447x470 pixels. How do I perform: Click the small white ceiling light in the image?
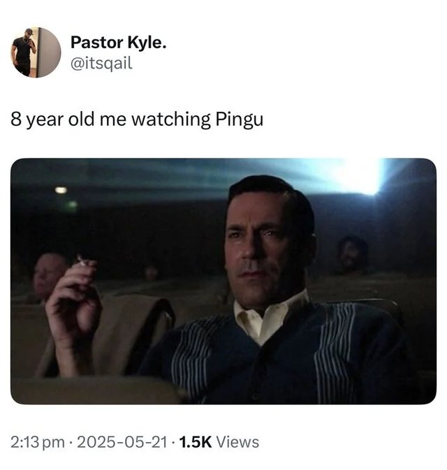61,190
